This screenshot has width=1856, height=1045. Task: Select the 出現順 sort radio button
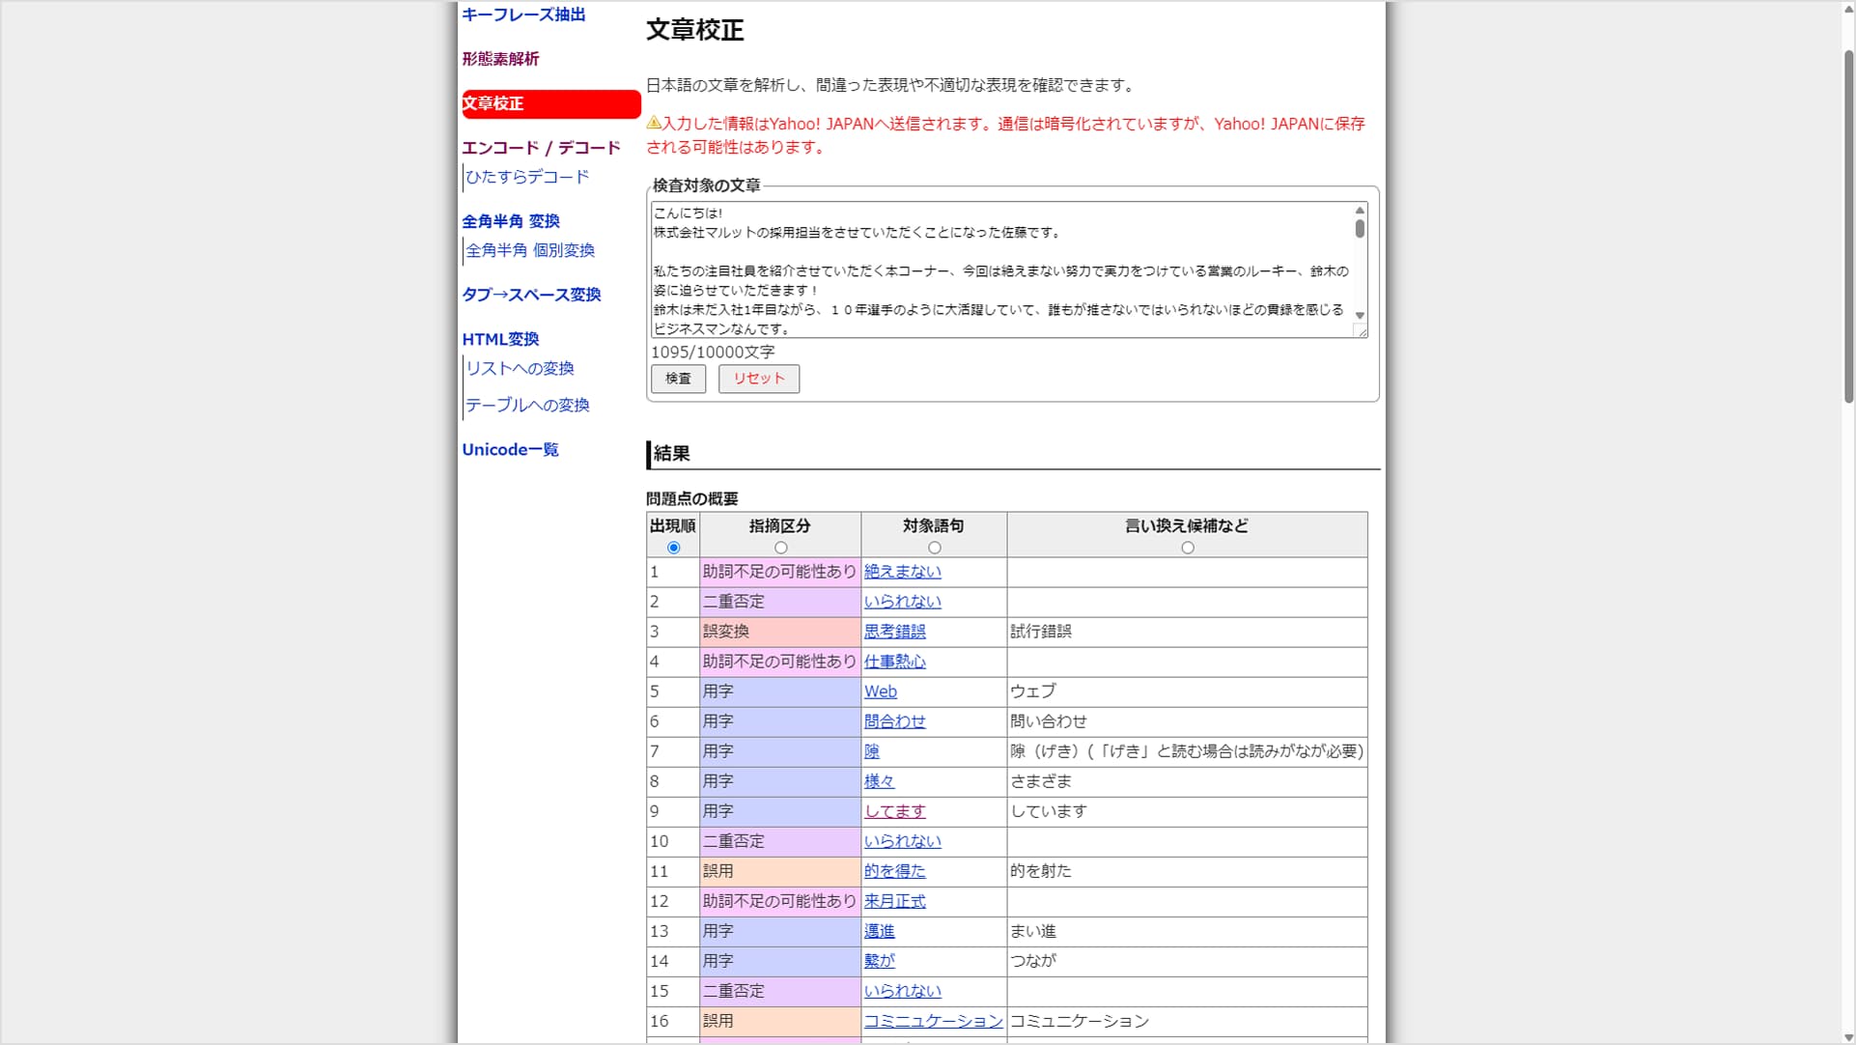(673, 548)
